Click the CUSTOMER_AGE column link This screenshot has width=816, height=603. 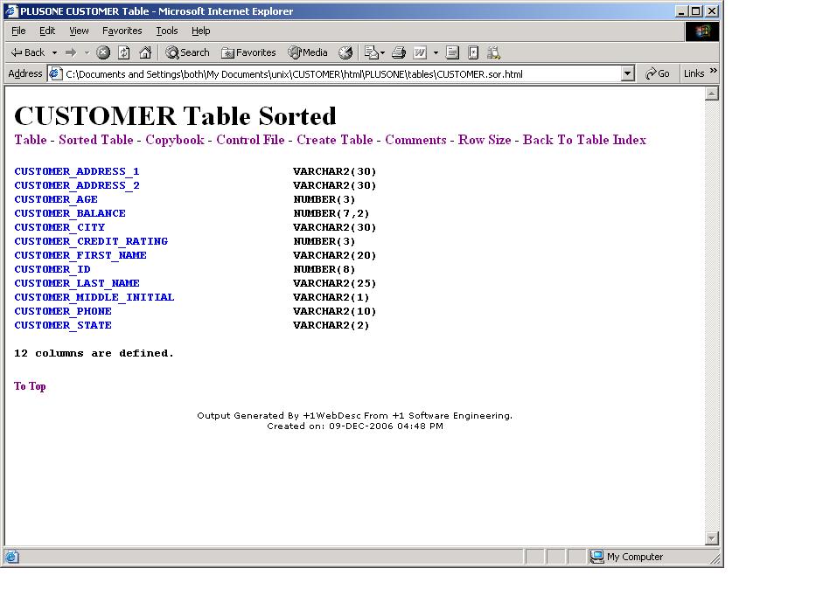click(56, 199)
